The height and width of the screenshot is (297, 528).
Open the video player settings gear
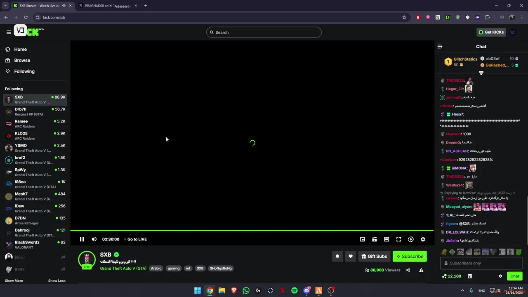(x=423, y=239)
